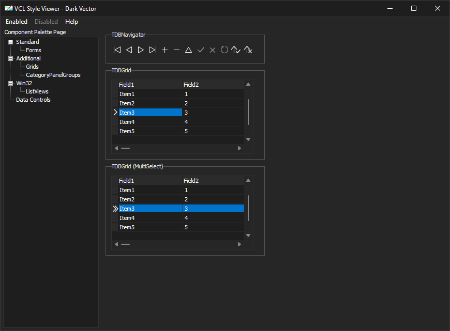Insert a record with the plus icon
Screen dimensions: 450x331
click(x=164, y=50)
